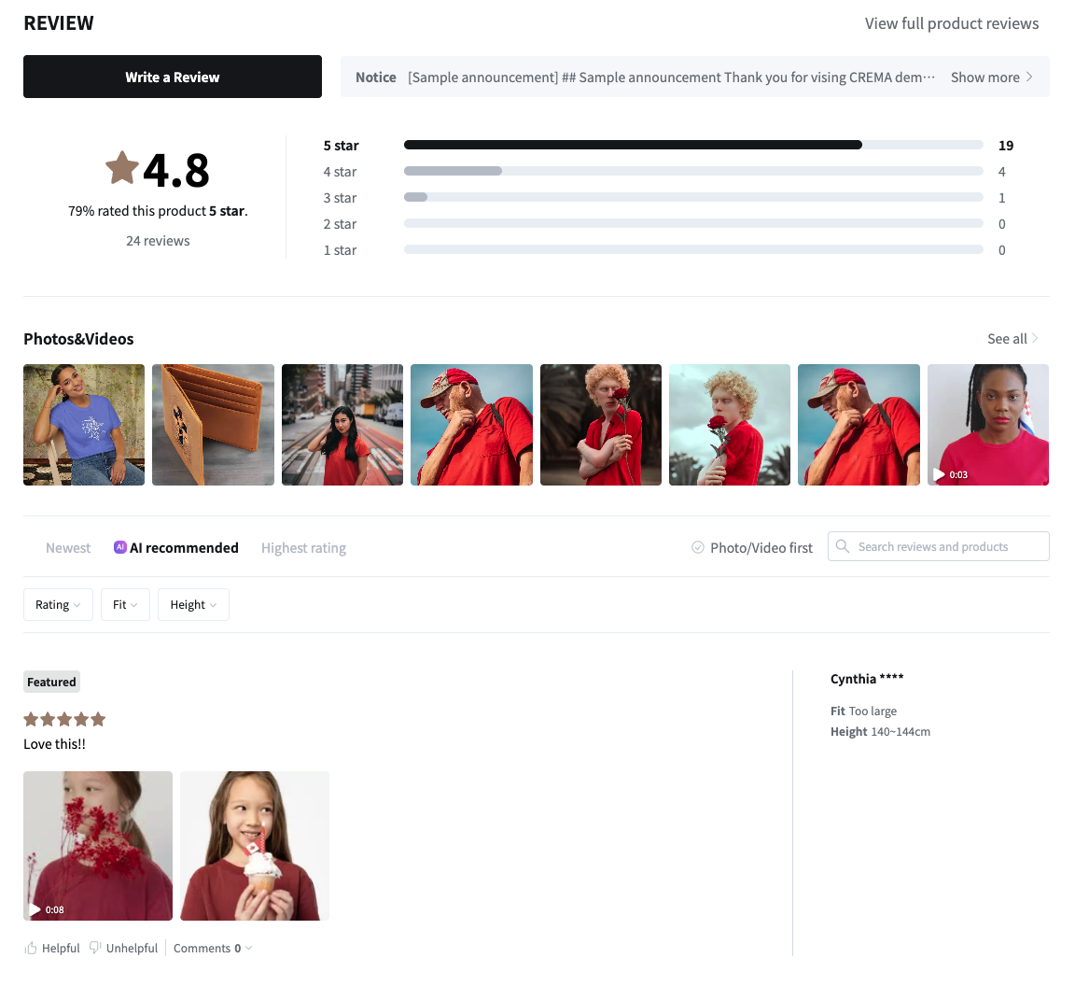Click the See all arrow icon
1075x986 pixels.
click(x=1035, y=339)
